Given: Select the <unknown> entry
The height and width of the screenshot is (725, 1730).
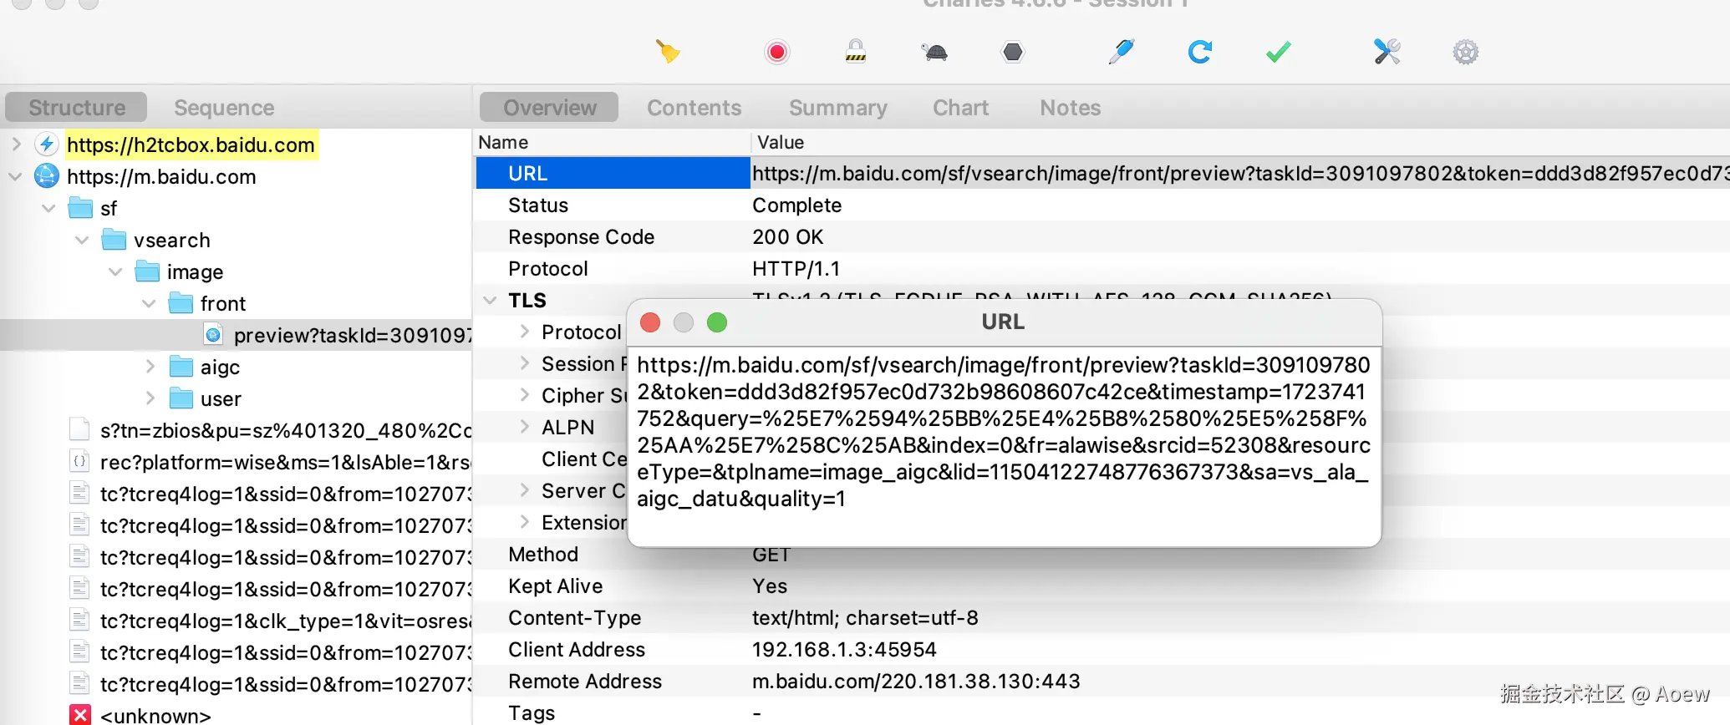Looking at the screenshot, I should pos(155,716).
